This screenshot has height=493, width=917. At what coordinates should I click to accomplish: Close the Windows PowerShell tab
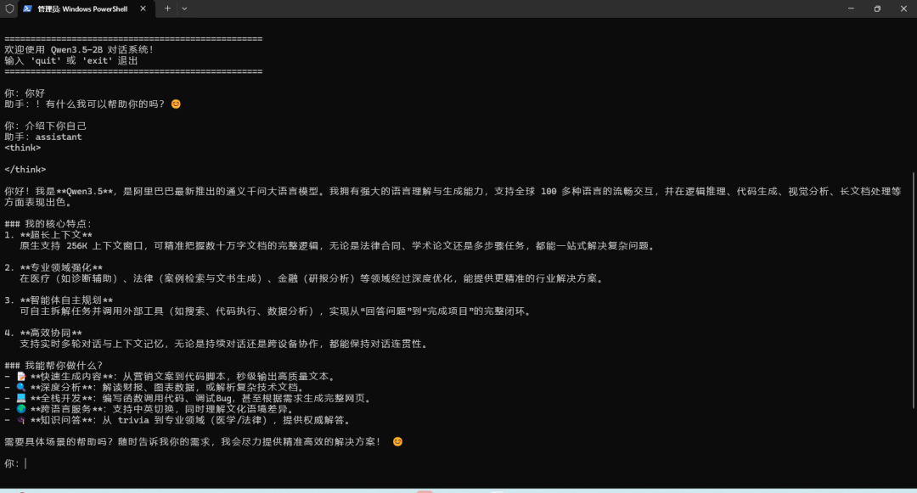(143, 8)
